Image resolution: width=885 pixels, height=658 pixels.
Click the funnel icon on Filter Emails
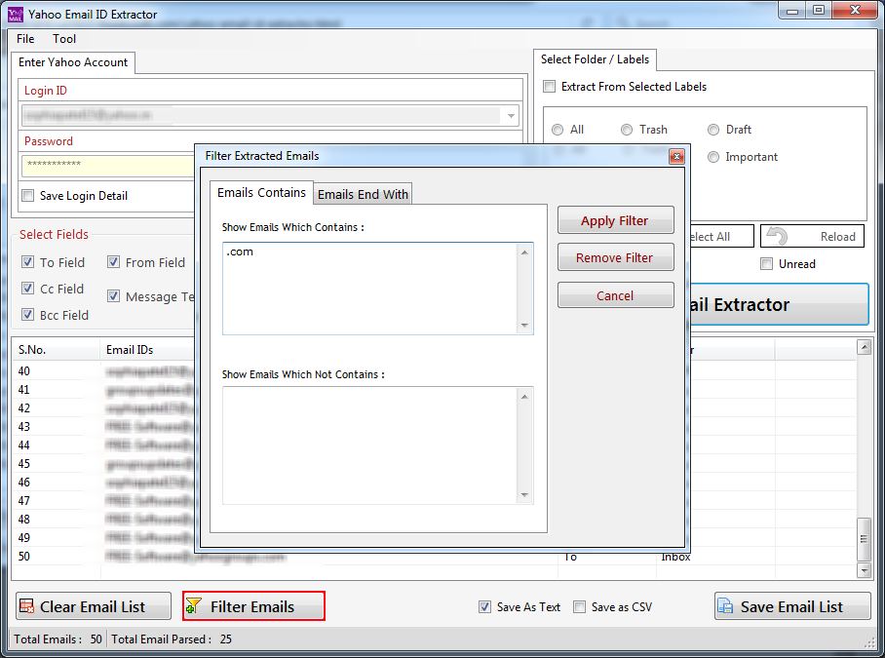pyautogui.click(x=193, y=606)
